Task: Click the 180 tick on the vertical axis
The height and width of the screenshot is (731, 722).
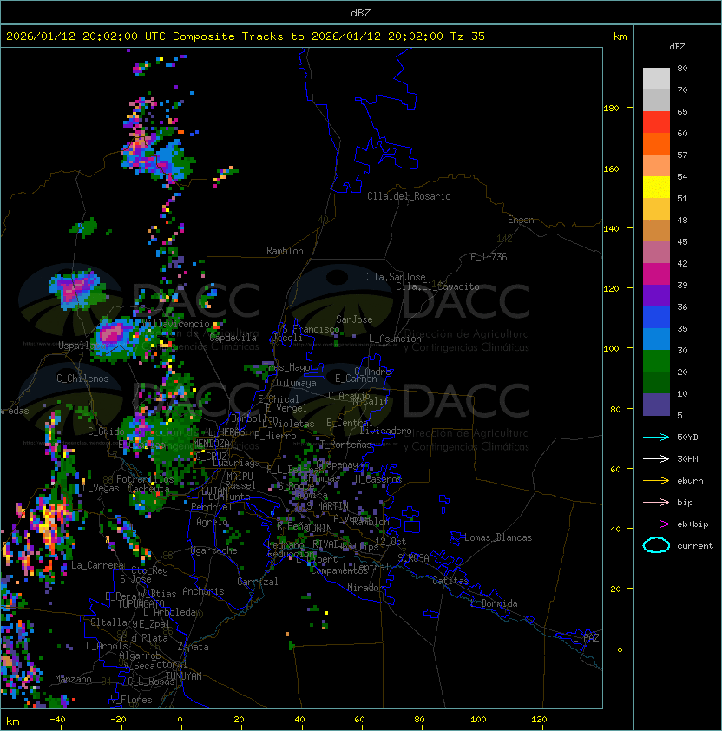Action: (611, 109)
